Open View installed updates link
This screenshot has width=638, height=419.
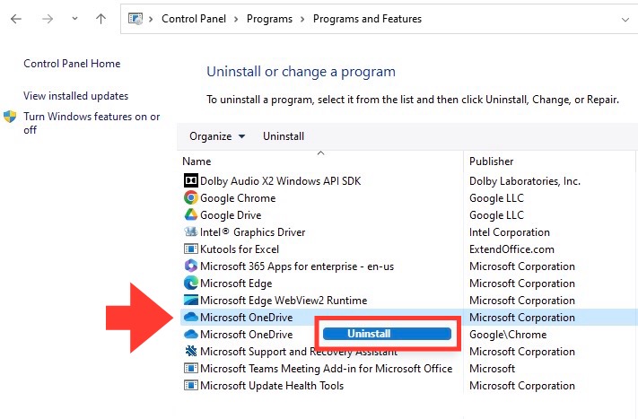pos(75,96)
